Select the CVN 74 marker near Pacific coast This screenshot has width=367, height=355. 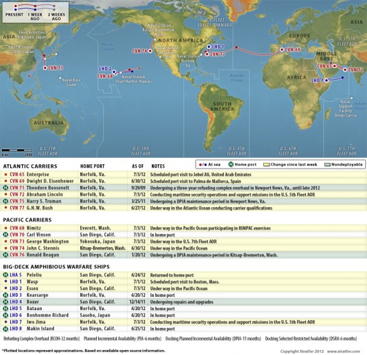[150, 51]
